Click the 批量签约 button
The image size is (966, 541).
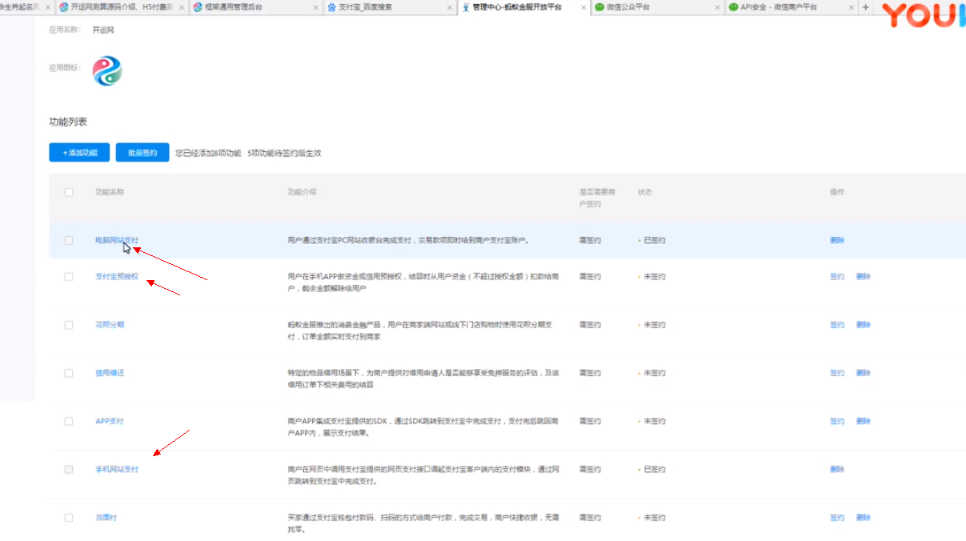(142, 153)
